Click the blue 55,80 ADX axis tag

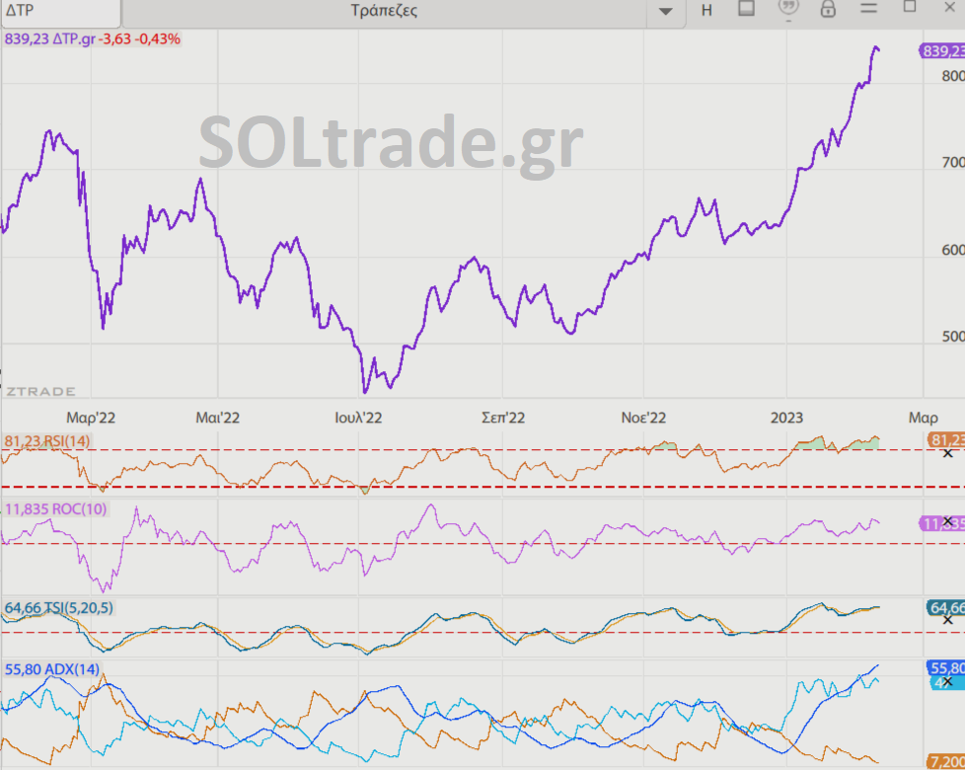946,668
